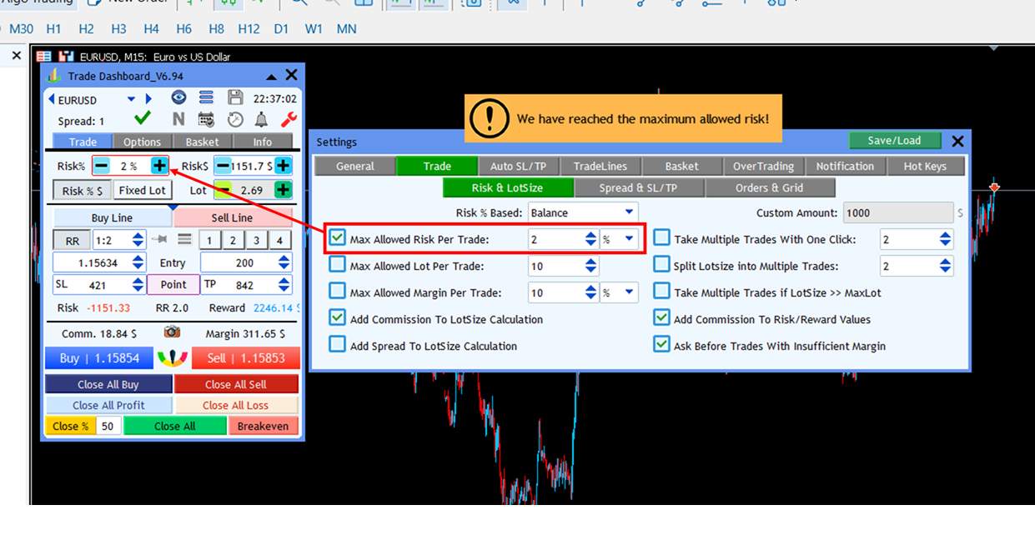
Task: Click the bell notification icon in dashboard
Action: coord(261,119)
